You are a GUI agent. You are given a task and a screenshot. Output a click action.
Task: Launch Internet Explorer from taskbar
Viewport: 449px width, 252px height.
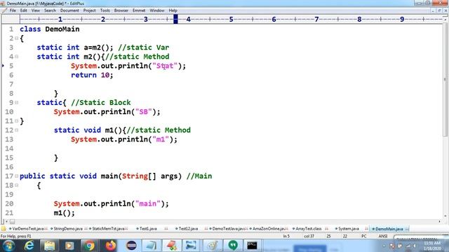click(29, 246)
